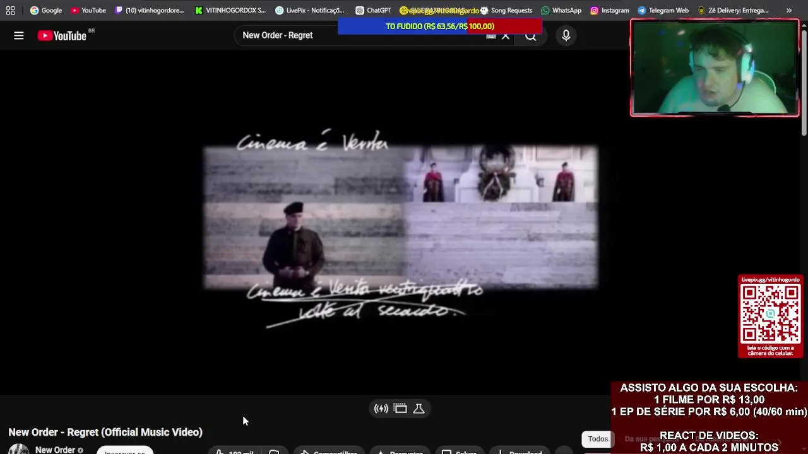Open the WhatsApp bookmark
Screen dimensions: 808x454
[x=561, y=10]
